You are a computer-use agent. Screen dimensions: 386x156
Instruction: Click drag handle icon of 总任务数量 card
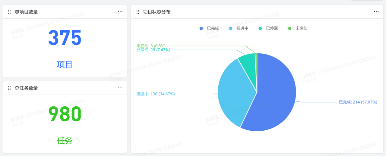[x=9, y=88]
